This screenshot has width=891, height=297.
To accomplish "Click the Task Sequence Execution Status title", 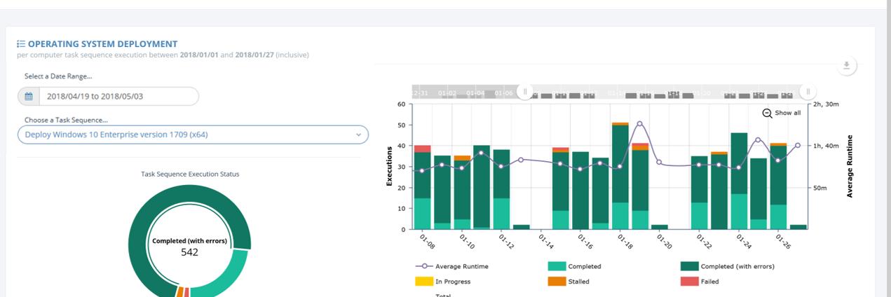I will pos(190,174).
